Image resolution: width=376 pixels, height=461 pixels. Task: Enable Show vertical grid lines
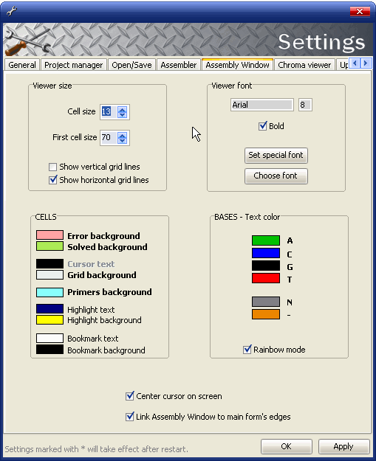pos(52,167)
